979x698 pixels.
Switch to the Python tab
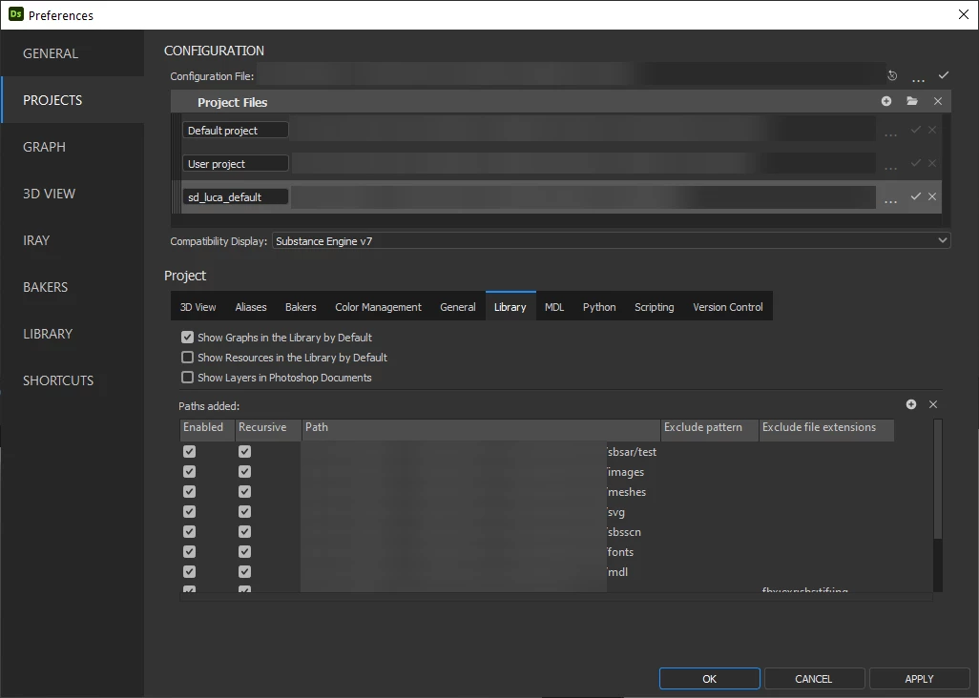[x=599, y=307]
